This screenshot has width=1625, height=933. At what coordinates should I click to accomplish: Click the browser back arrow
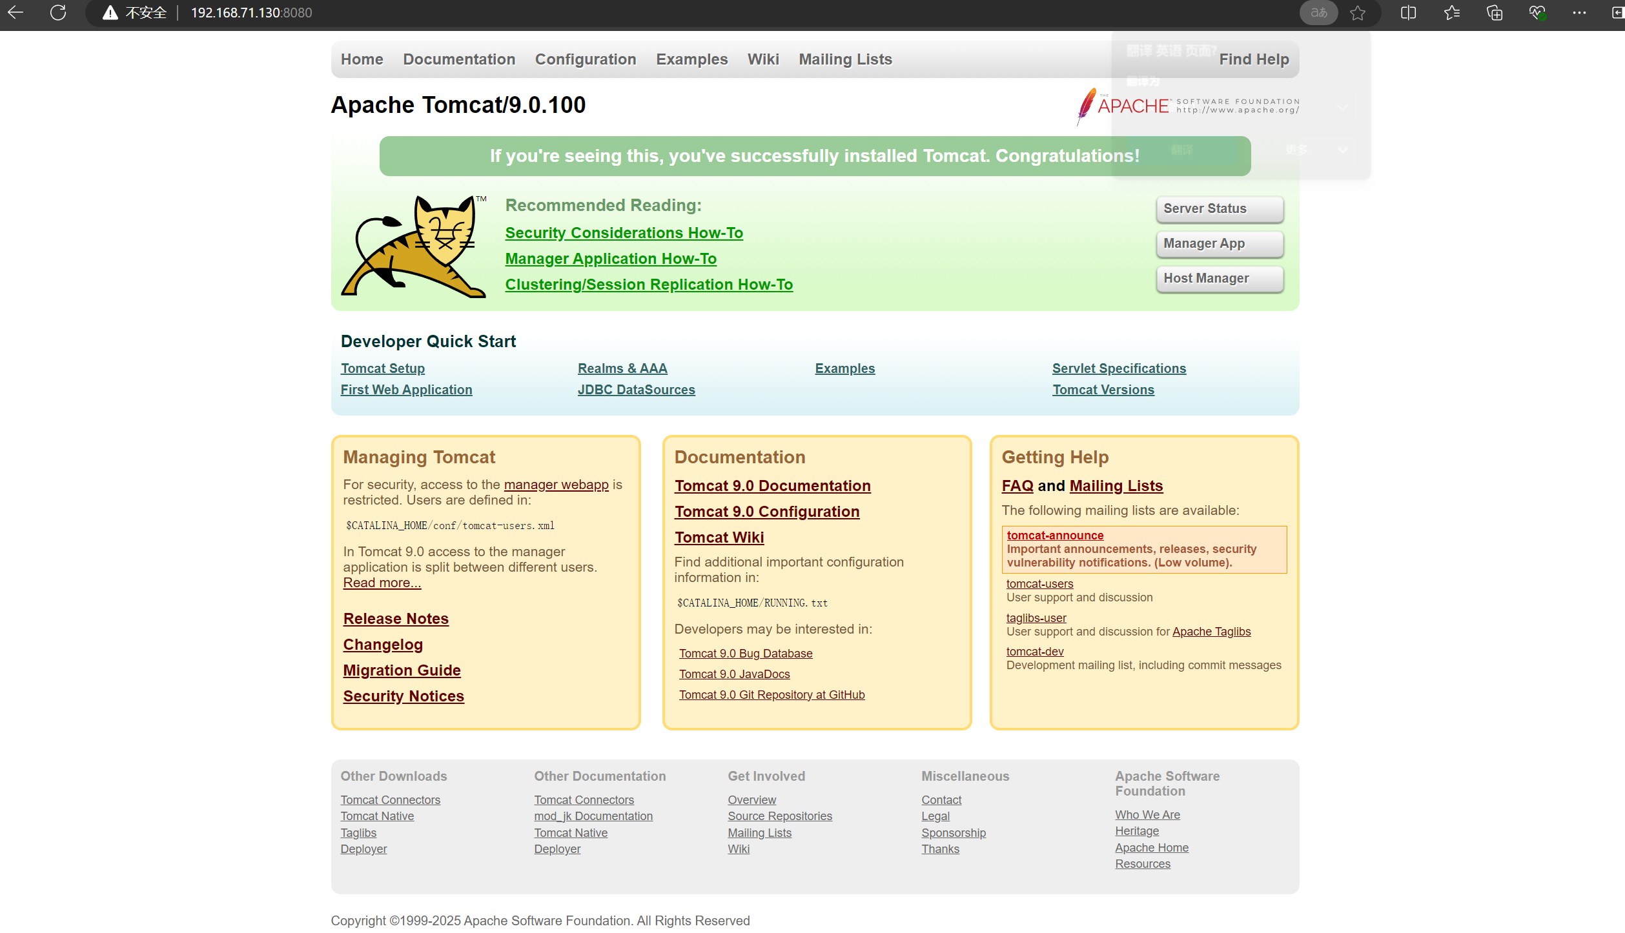coord(15,12)
